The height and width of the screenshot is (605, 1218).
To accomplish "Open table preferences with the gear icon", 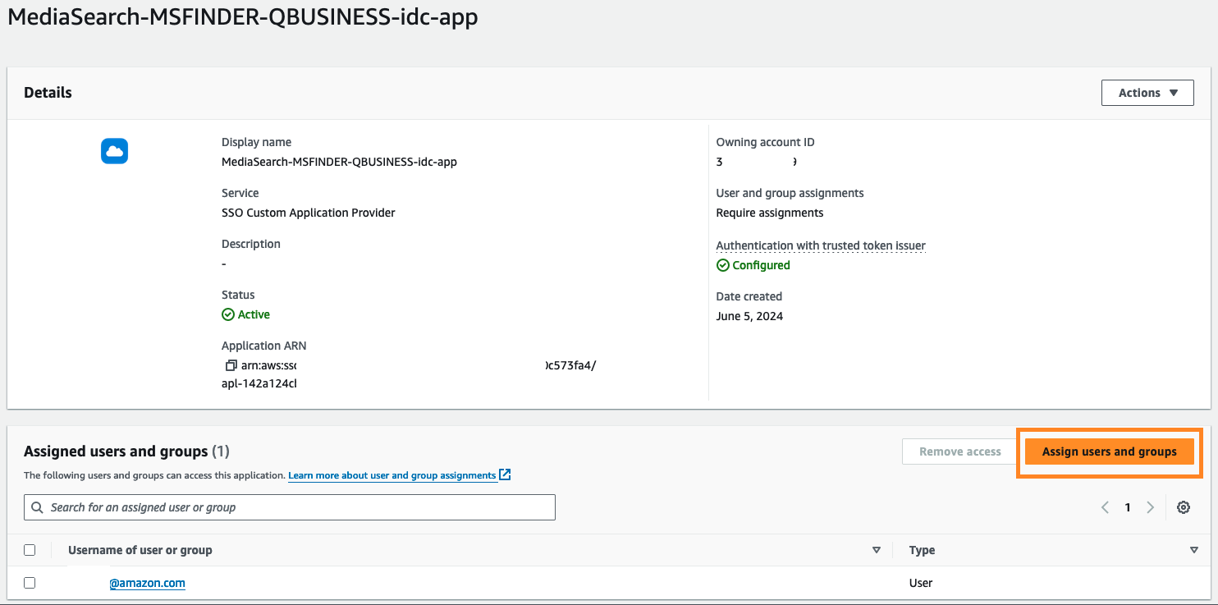I will point(1184,507).
